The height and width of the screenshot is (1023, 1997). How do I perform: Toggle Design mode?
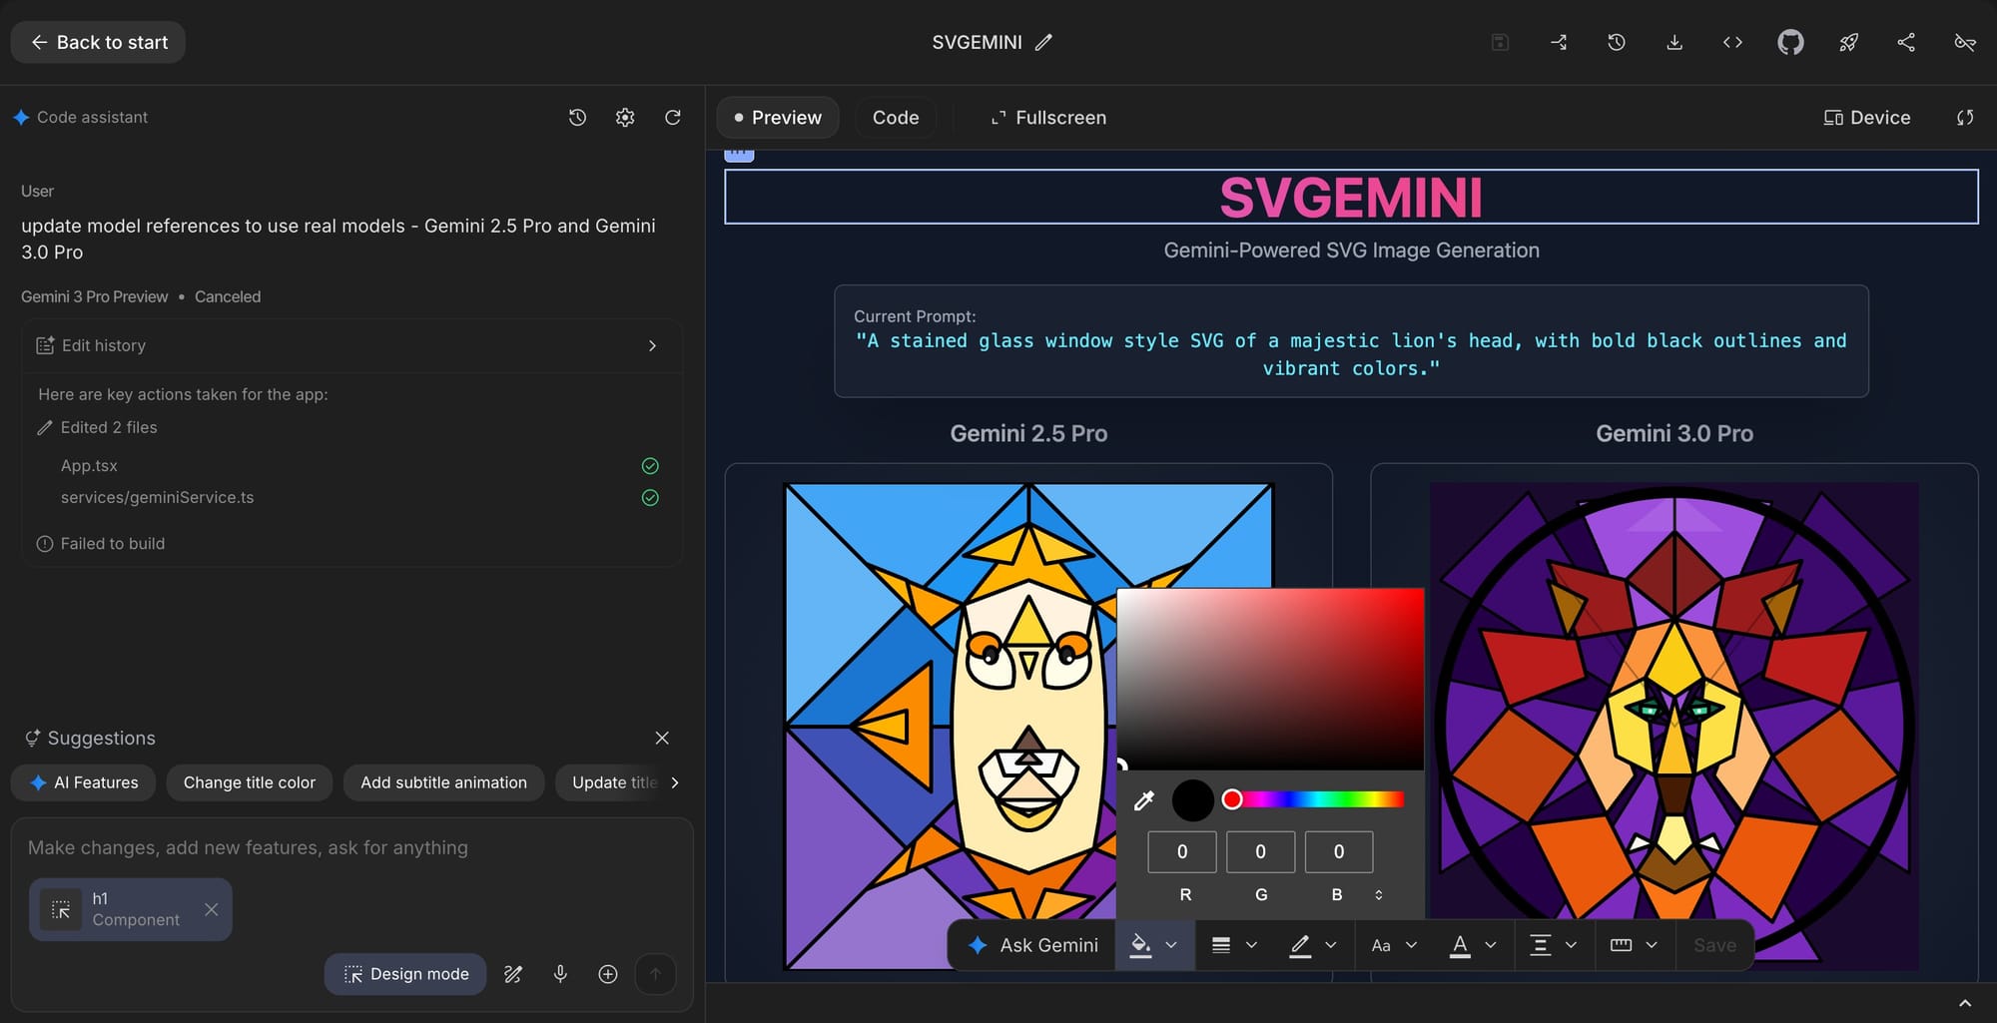[x=404, y=973]
